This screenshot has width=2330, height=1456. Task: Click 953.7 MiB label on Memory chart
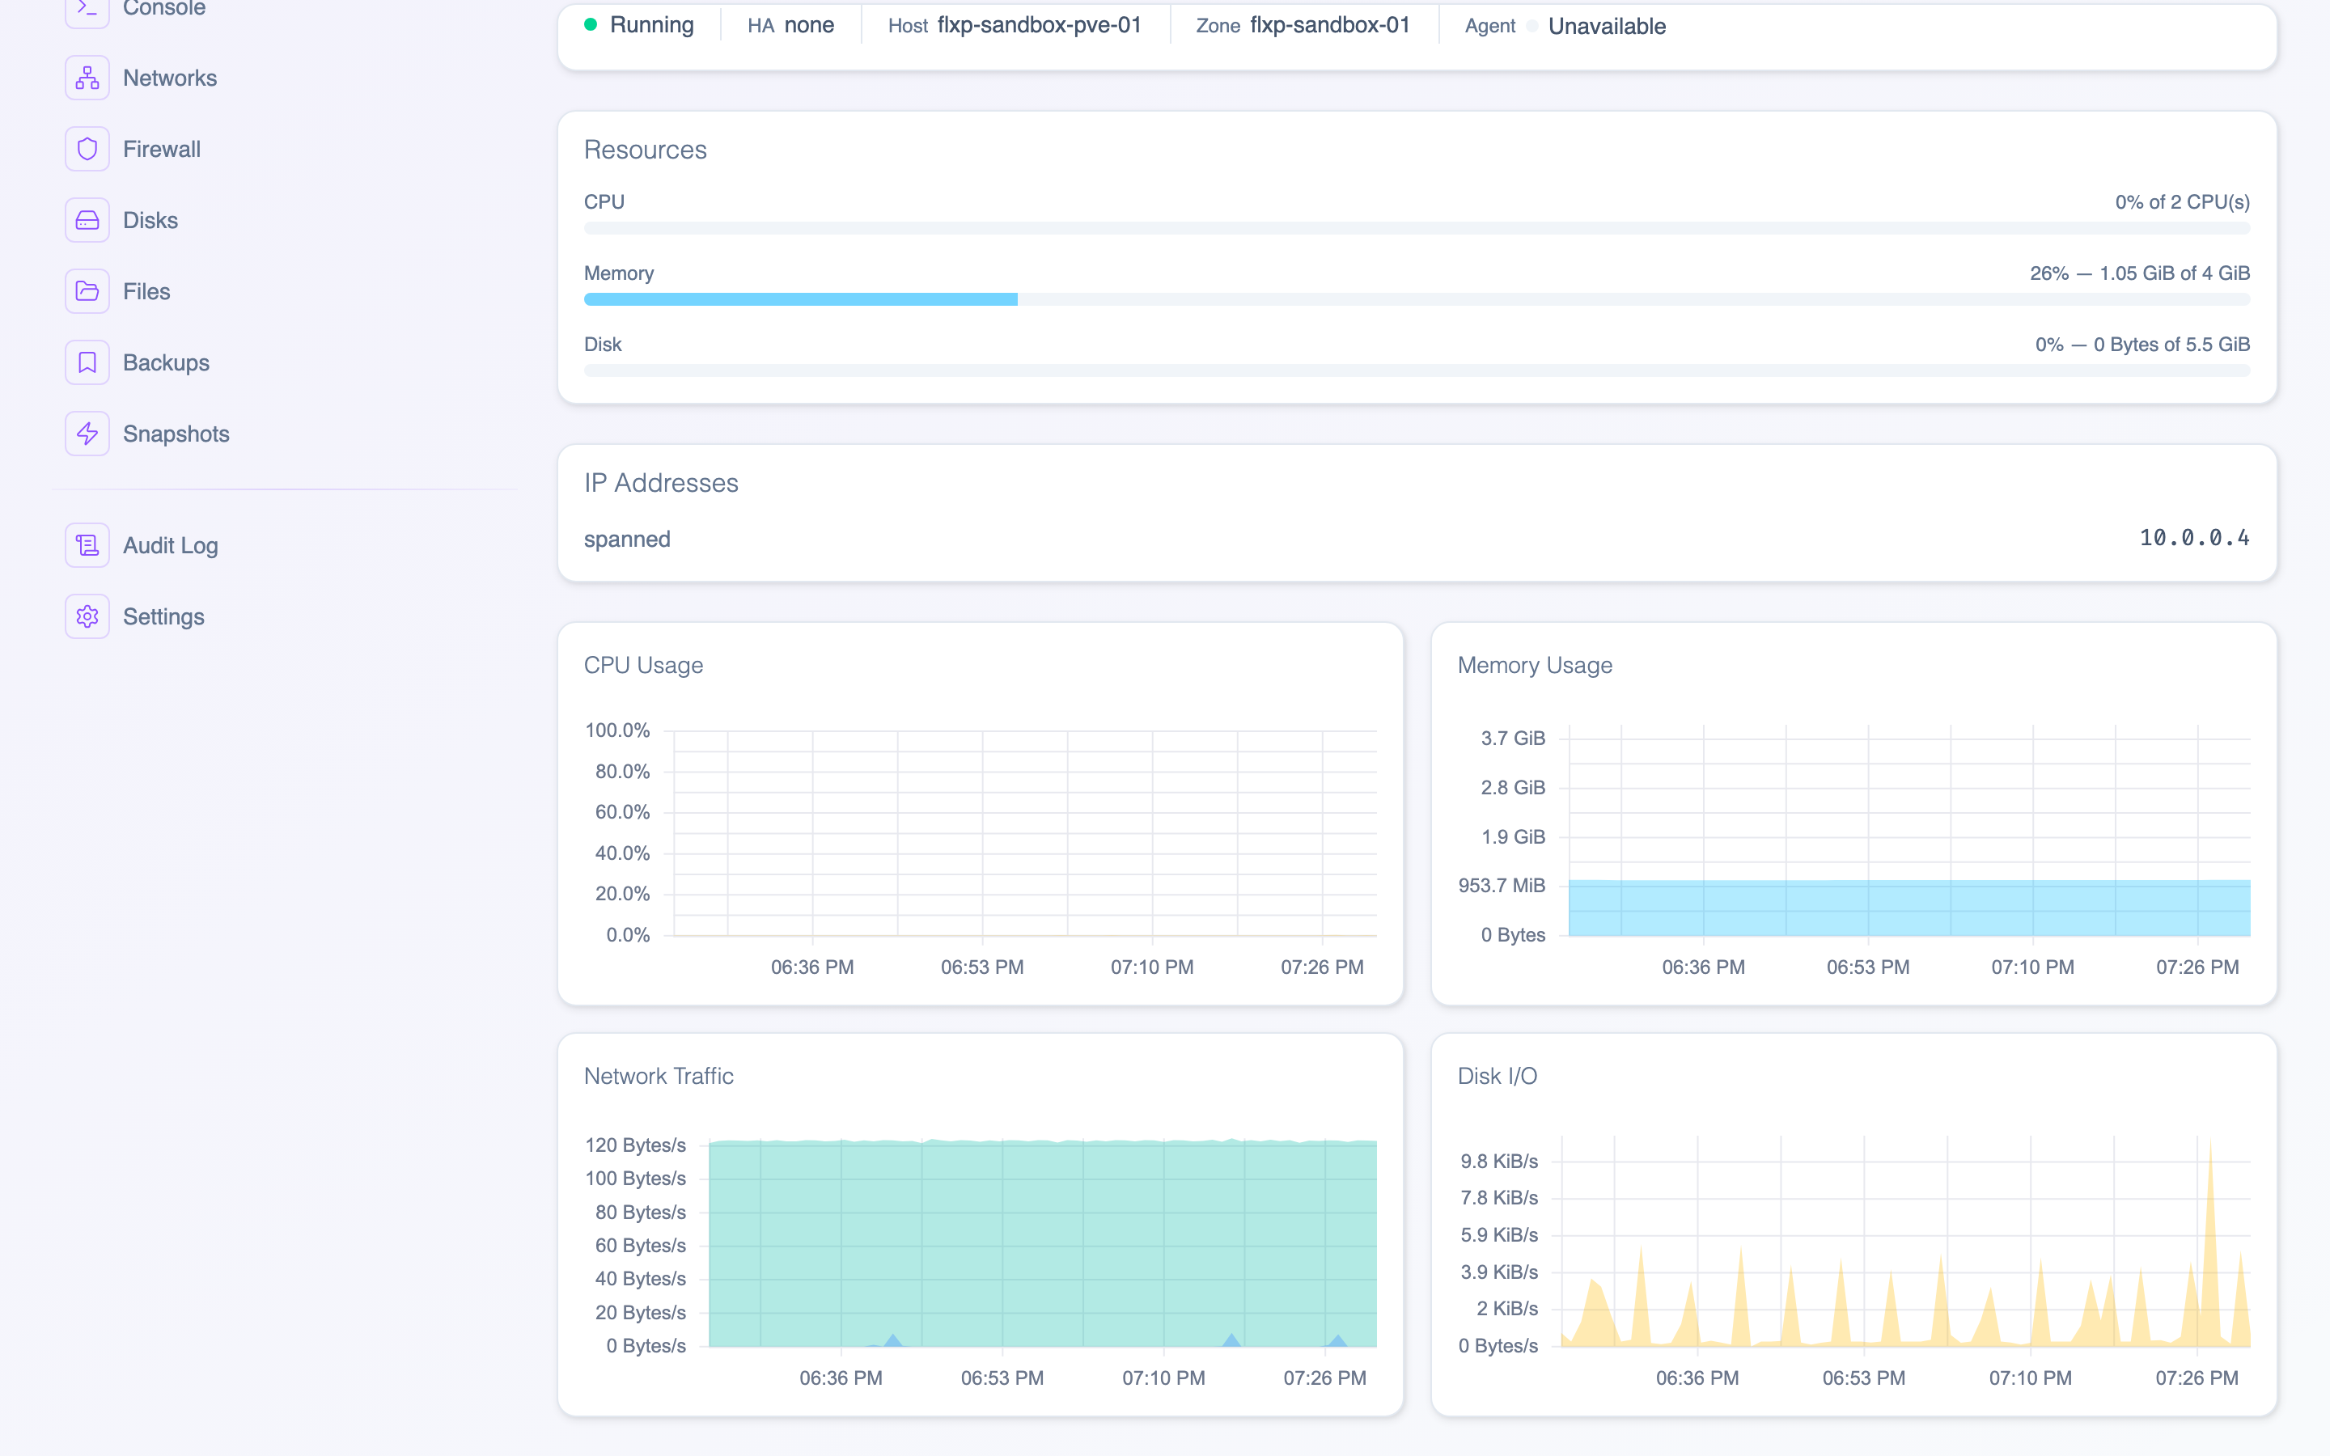pos(1501,886)
